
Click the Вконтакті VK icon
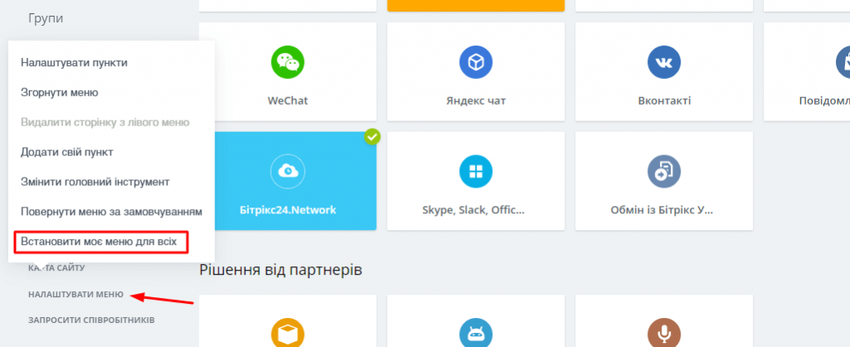click(664, 61)
